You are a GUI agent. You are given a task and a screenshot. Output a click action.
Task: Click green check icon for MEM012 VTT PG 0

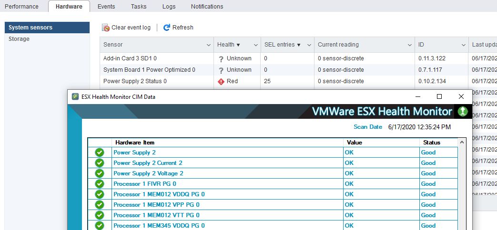[x=100, y=215]
